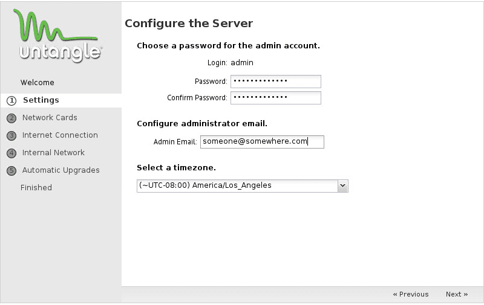Go to the Welcome step
This screenshot has width=484, height=305.
[38, 83]
